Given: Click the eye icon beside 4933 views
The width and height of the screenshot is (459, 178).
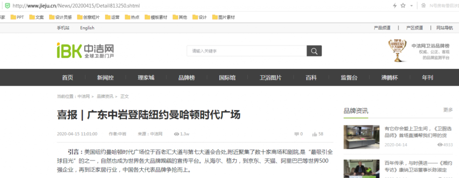Looking at the screenshot, I should pos(440,144).
